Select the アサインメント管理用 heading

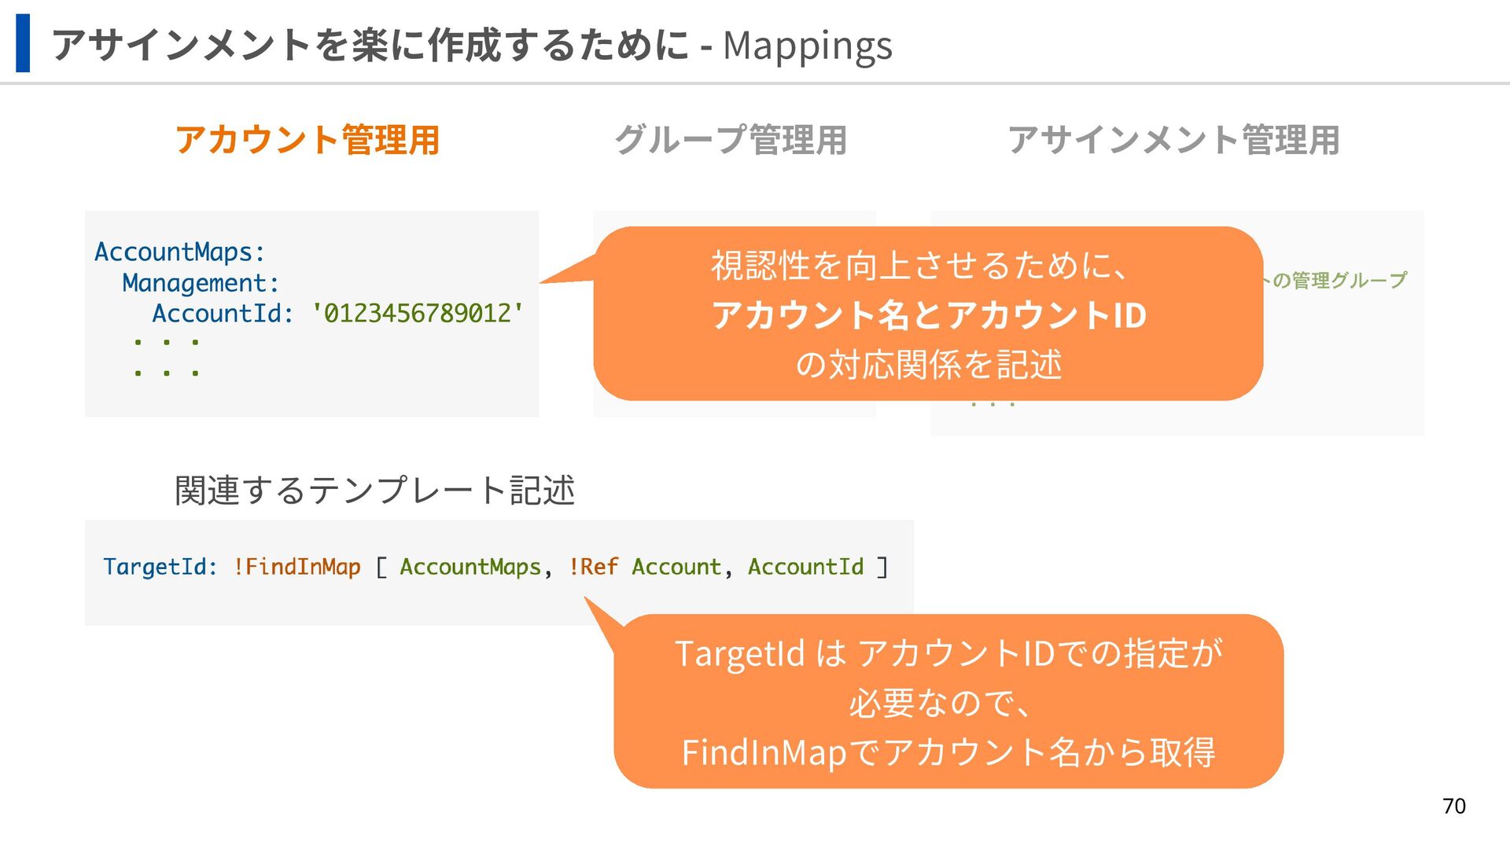click(x=1173, y=140)
